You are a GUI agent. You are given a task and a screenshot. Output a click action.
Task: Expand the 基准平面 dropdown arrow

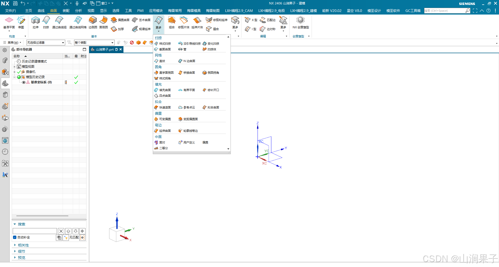(9, 31)
